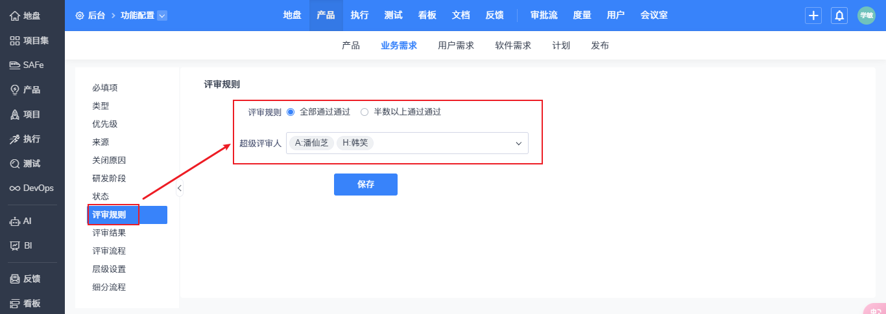Open DevOps in the left sidebar
The image size is (886, 314).
click(32, 188)
